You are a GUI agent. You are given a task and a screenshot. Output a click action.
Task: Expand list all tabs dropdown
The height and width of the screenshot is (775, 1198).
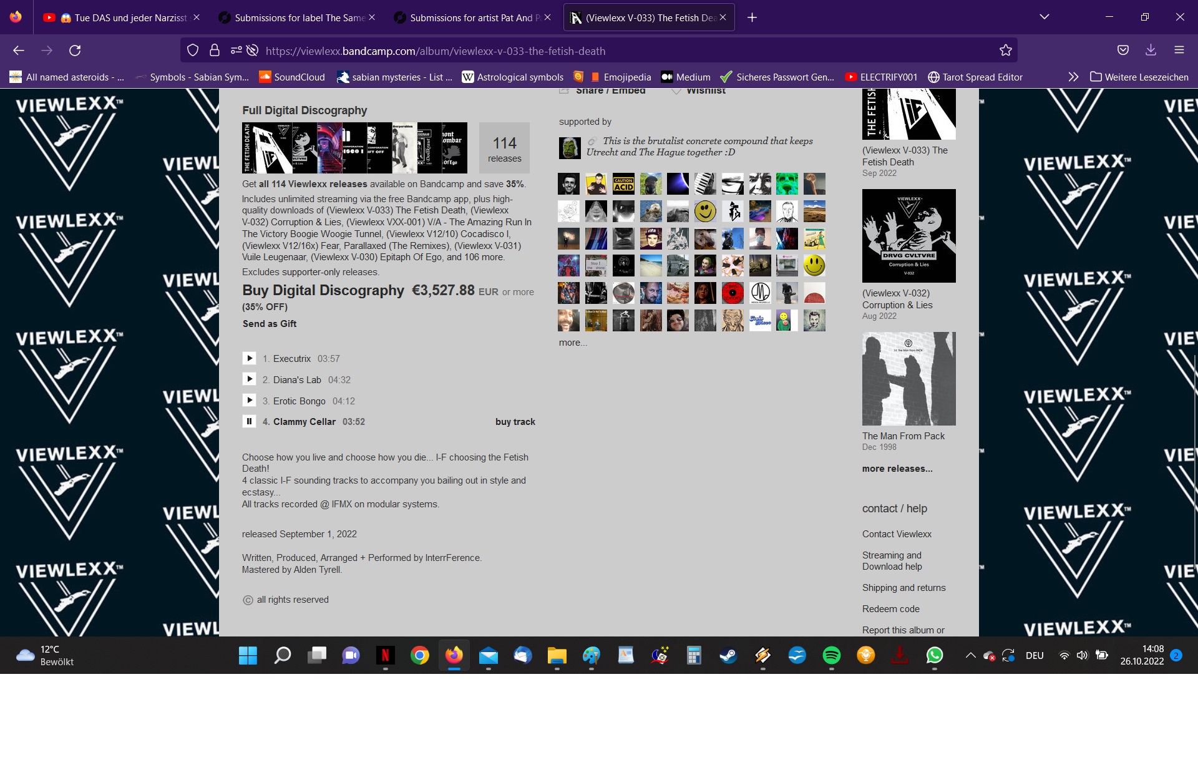(x=1044, y=17)
